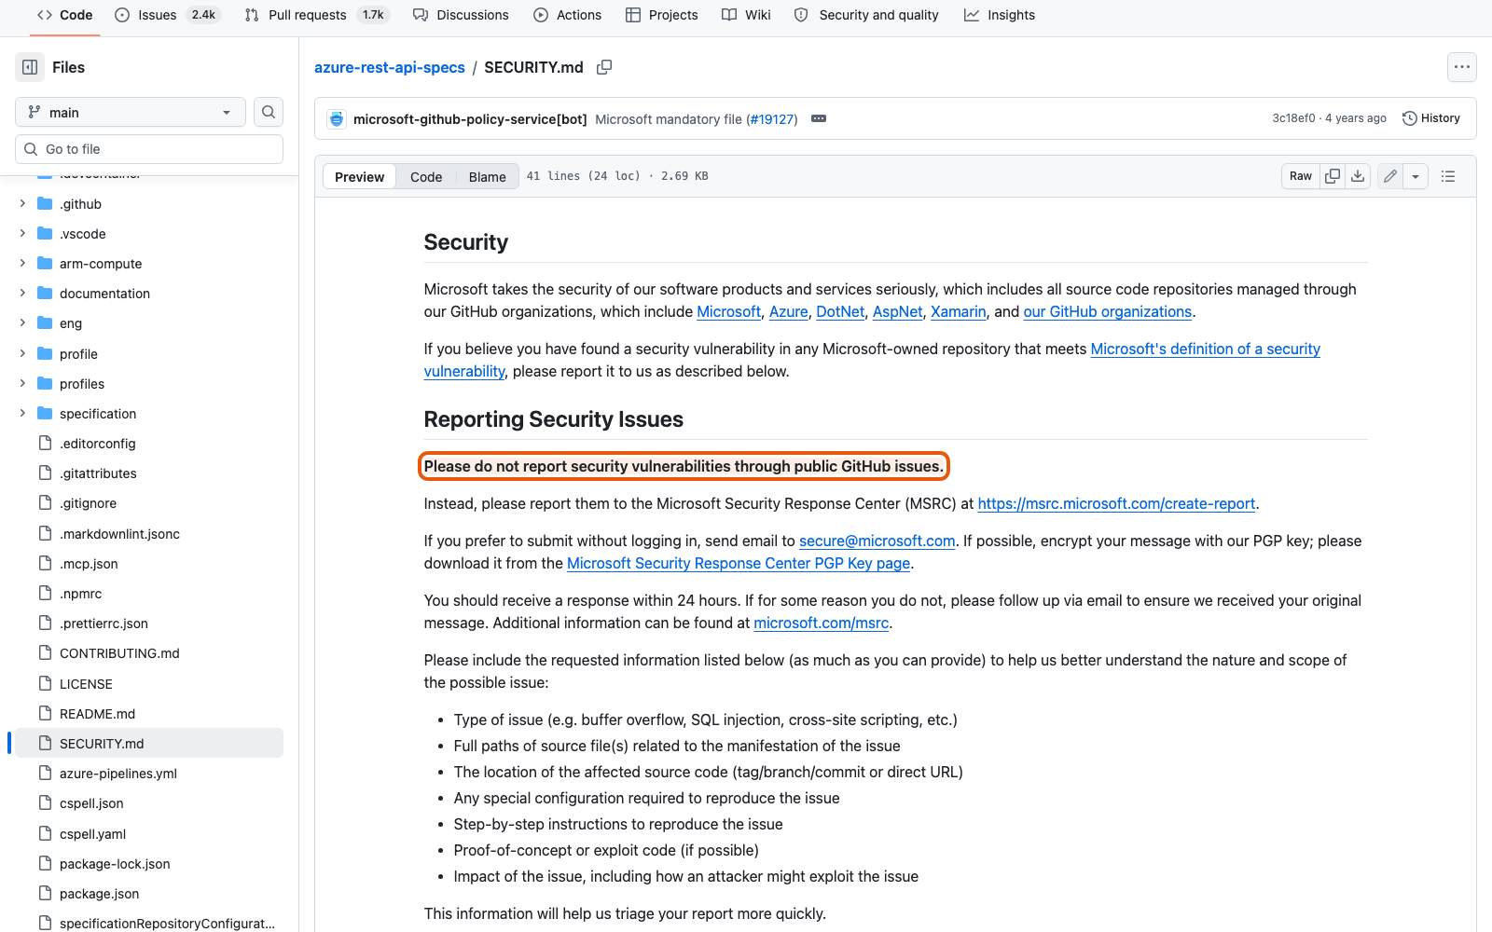
Task: Open the Issues tab
Action: click(x=167, y=15)
